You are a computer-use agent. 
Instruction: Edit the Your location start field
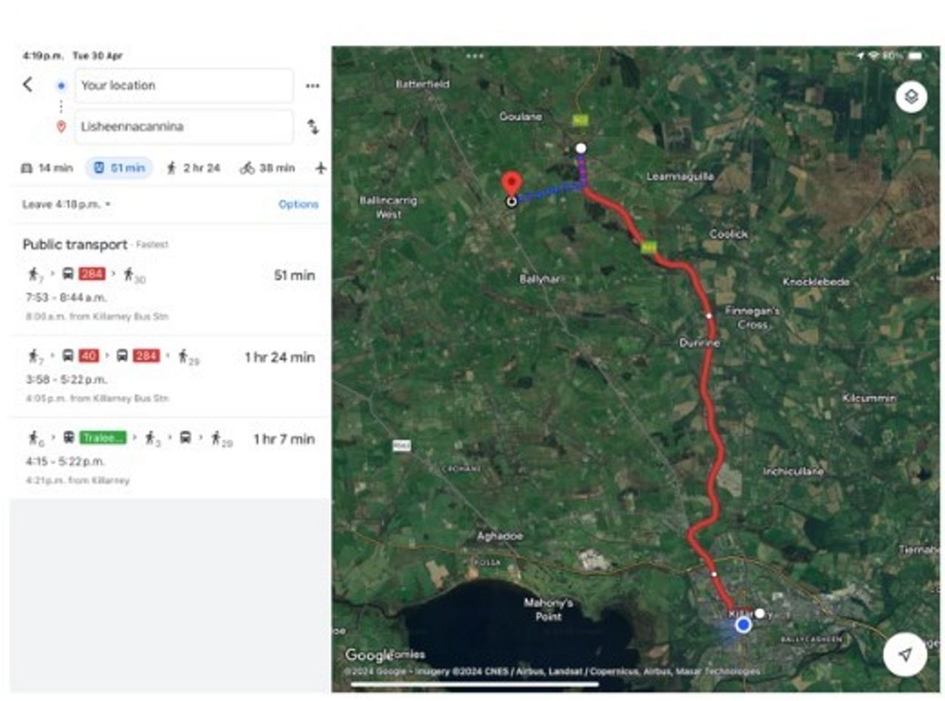(x=183, y=86)
